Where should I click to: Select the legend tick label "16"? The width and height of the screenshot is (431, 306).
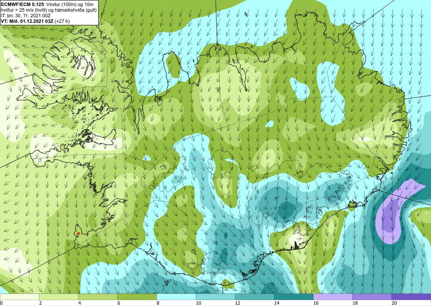pos(316,303)
